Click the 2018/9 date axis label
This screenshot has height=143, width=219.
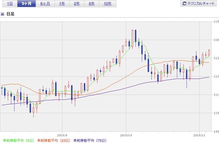[62, 135]
